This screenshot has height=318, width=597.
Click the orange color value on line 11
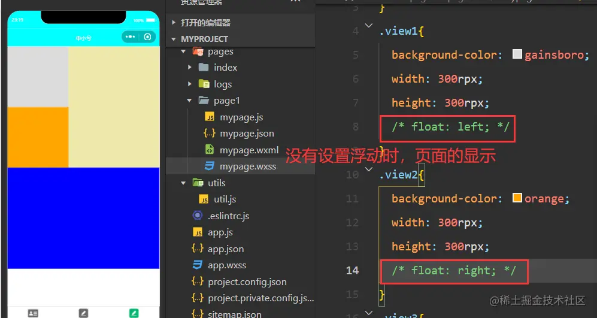coord(544,199)
